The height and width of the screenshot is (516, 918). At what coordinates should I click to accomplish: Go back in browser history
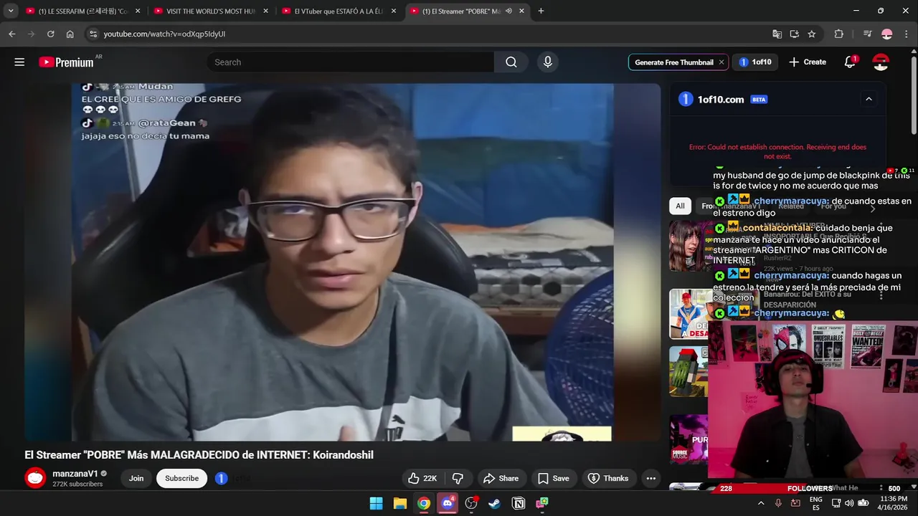coord(11,34)
